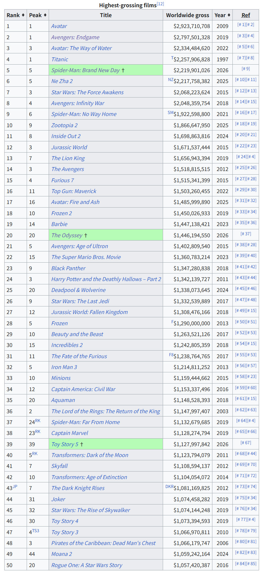Open the Moana 2 link
Screen dimensions: 264x575
pyautogui.click(x=61, y=554)
